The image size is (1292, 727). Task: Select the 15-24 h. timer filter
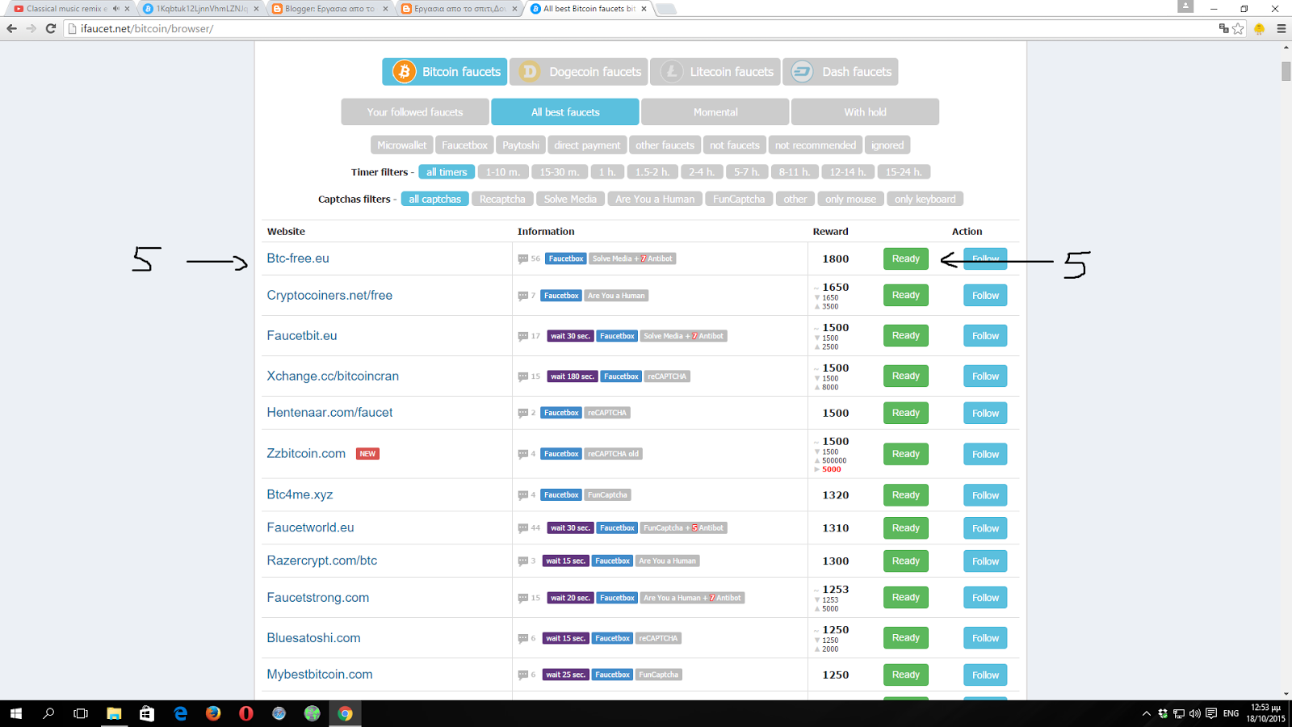pos(904,172)
